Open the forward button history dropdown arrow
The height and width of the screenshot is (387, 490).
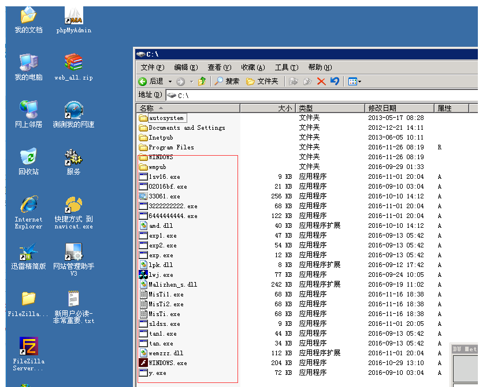point(191,82)
